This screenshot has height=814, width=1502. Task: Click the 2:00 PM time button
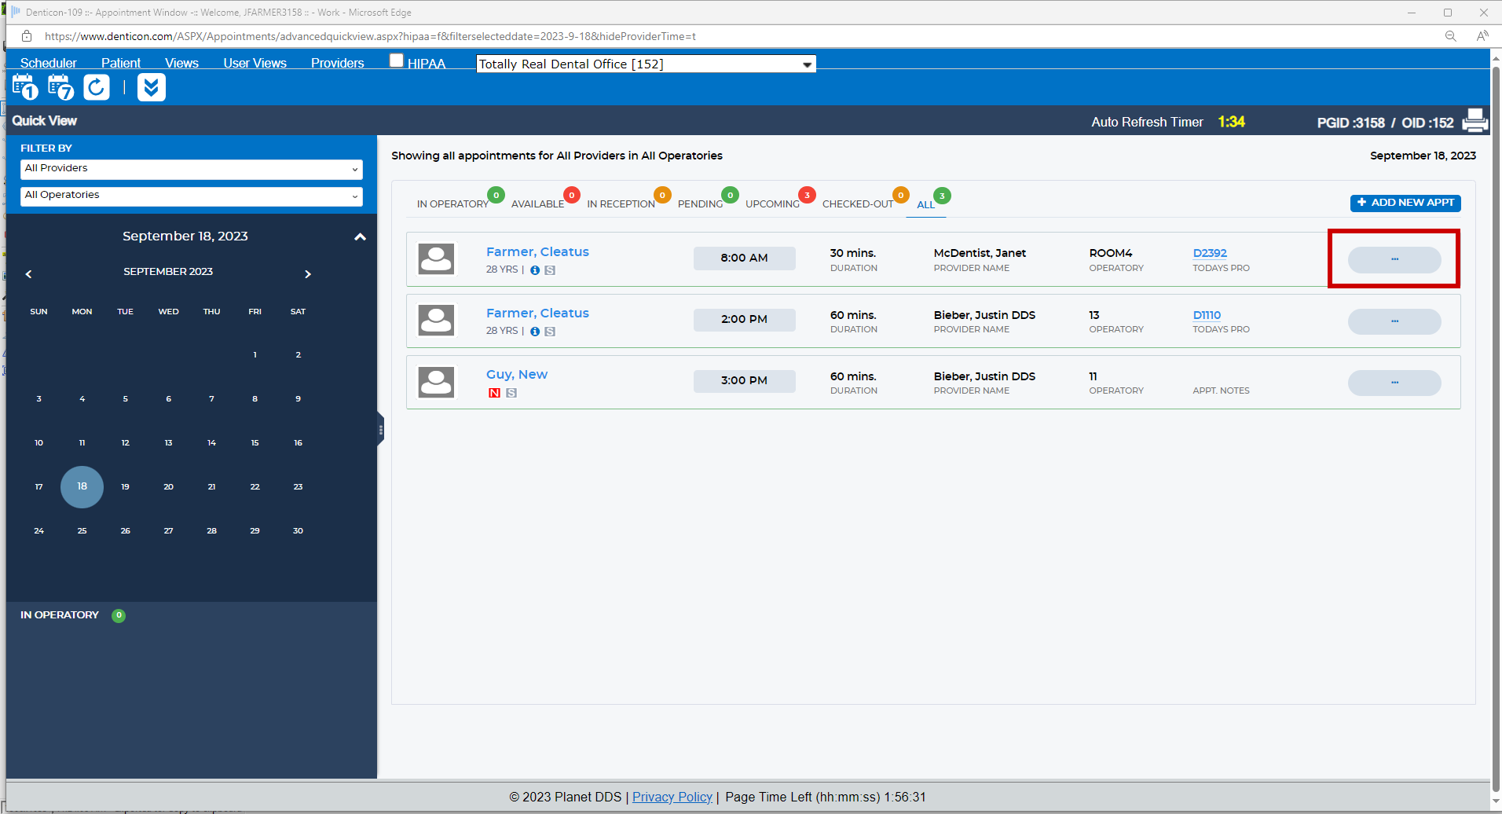click(x=745, y=320)
